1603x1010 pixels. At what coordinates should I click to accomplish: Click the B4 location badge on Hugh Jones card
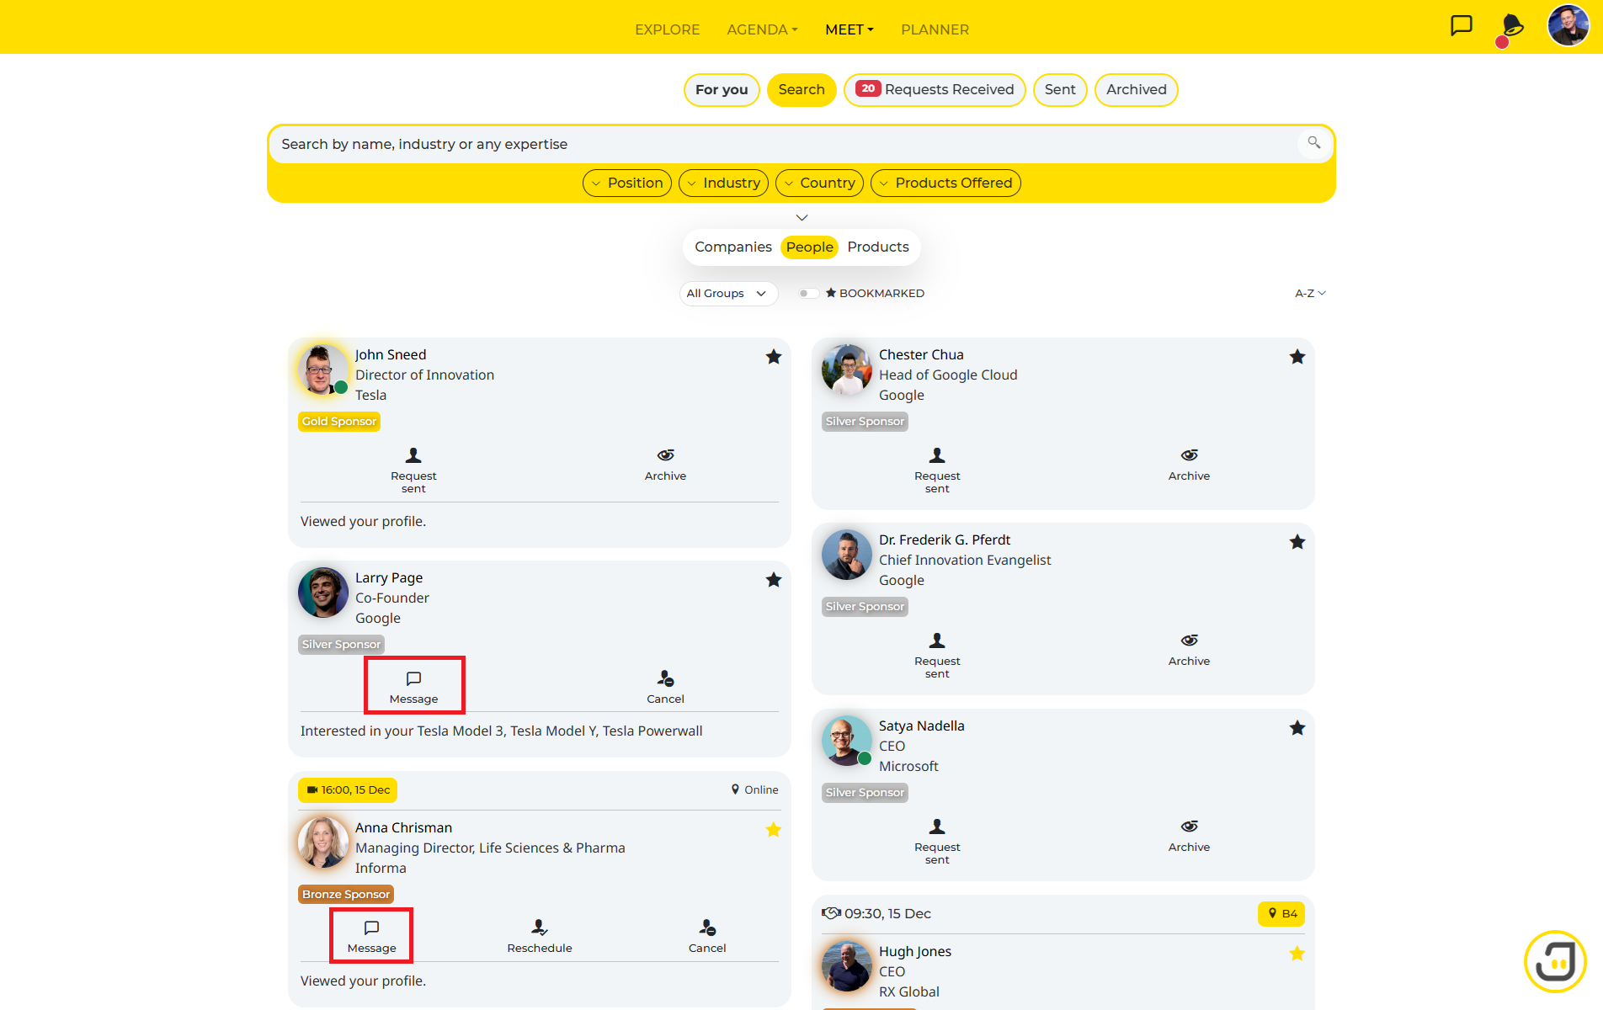tap(1281, 913)
